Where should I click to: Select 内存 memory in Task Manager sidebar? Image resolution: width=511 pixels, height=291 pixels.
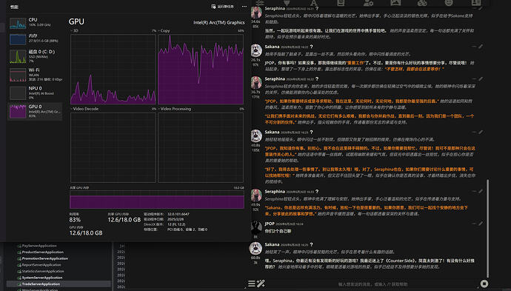35,39
